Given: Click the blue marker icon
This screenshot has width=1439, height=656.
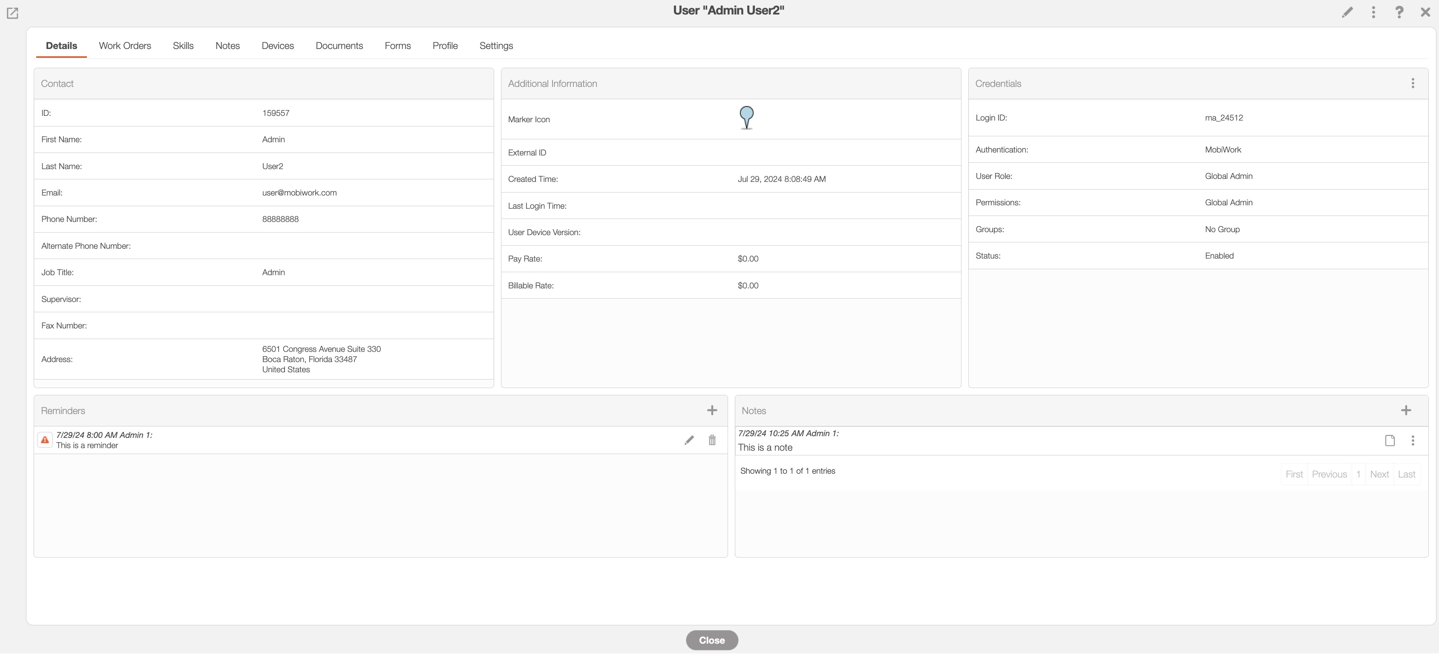Looking at the screenshot, I should point(746,117).
